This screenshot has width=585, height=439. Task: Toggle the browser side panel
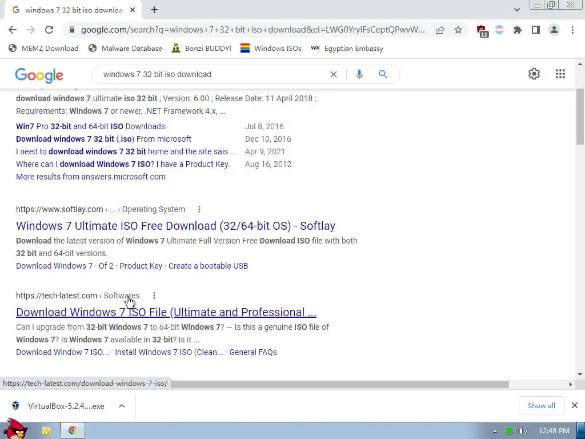tap(536, 30)
